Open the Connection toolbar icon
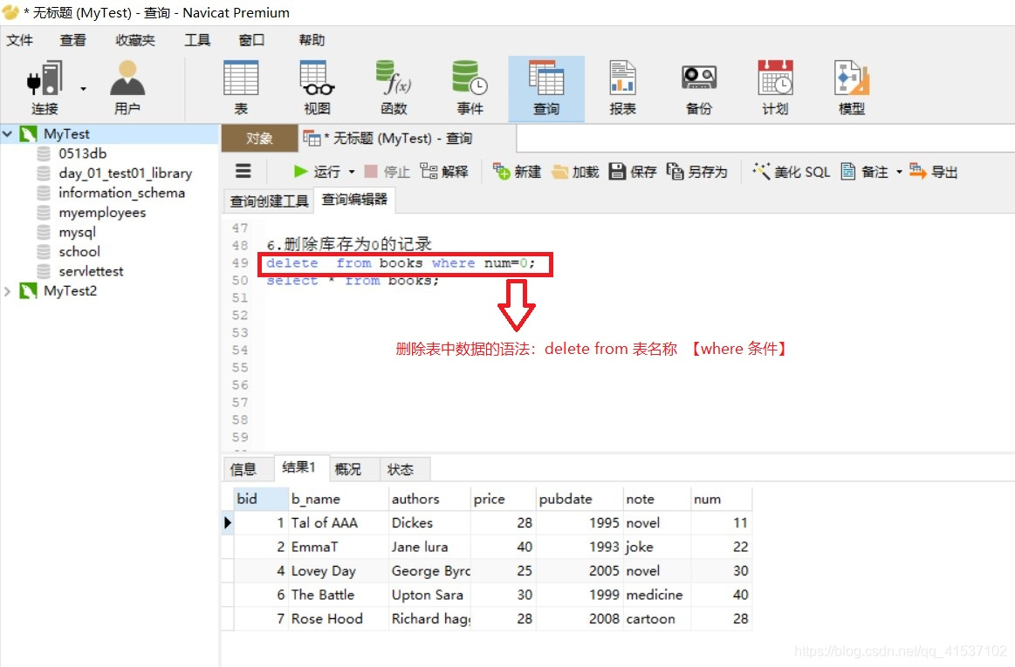This screenshot has width=1015, height=667. point(44,87)
